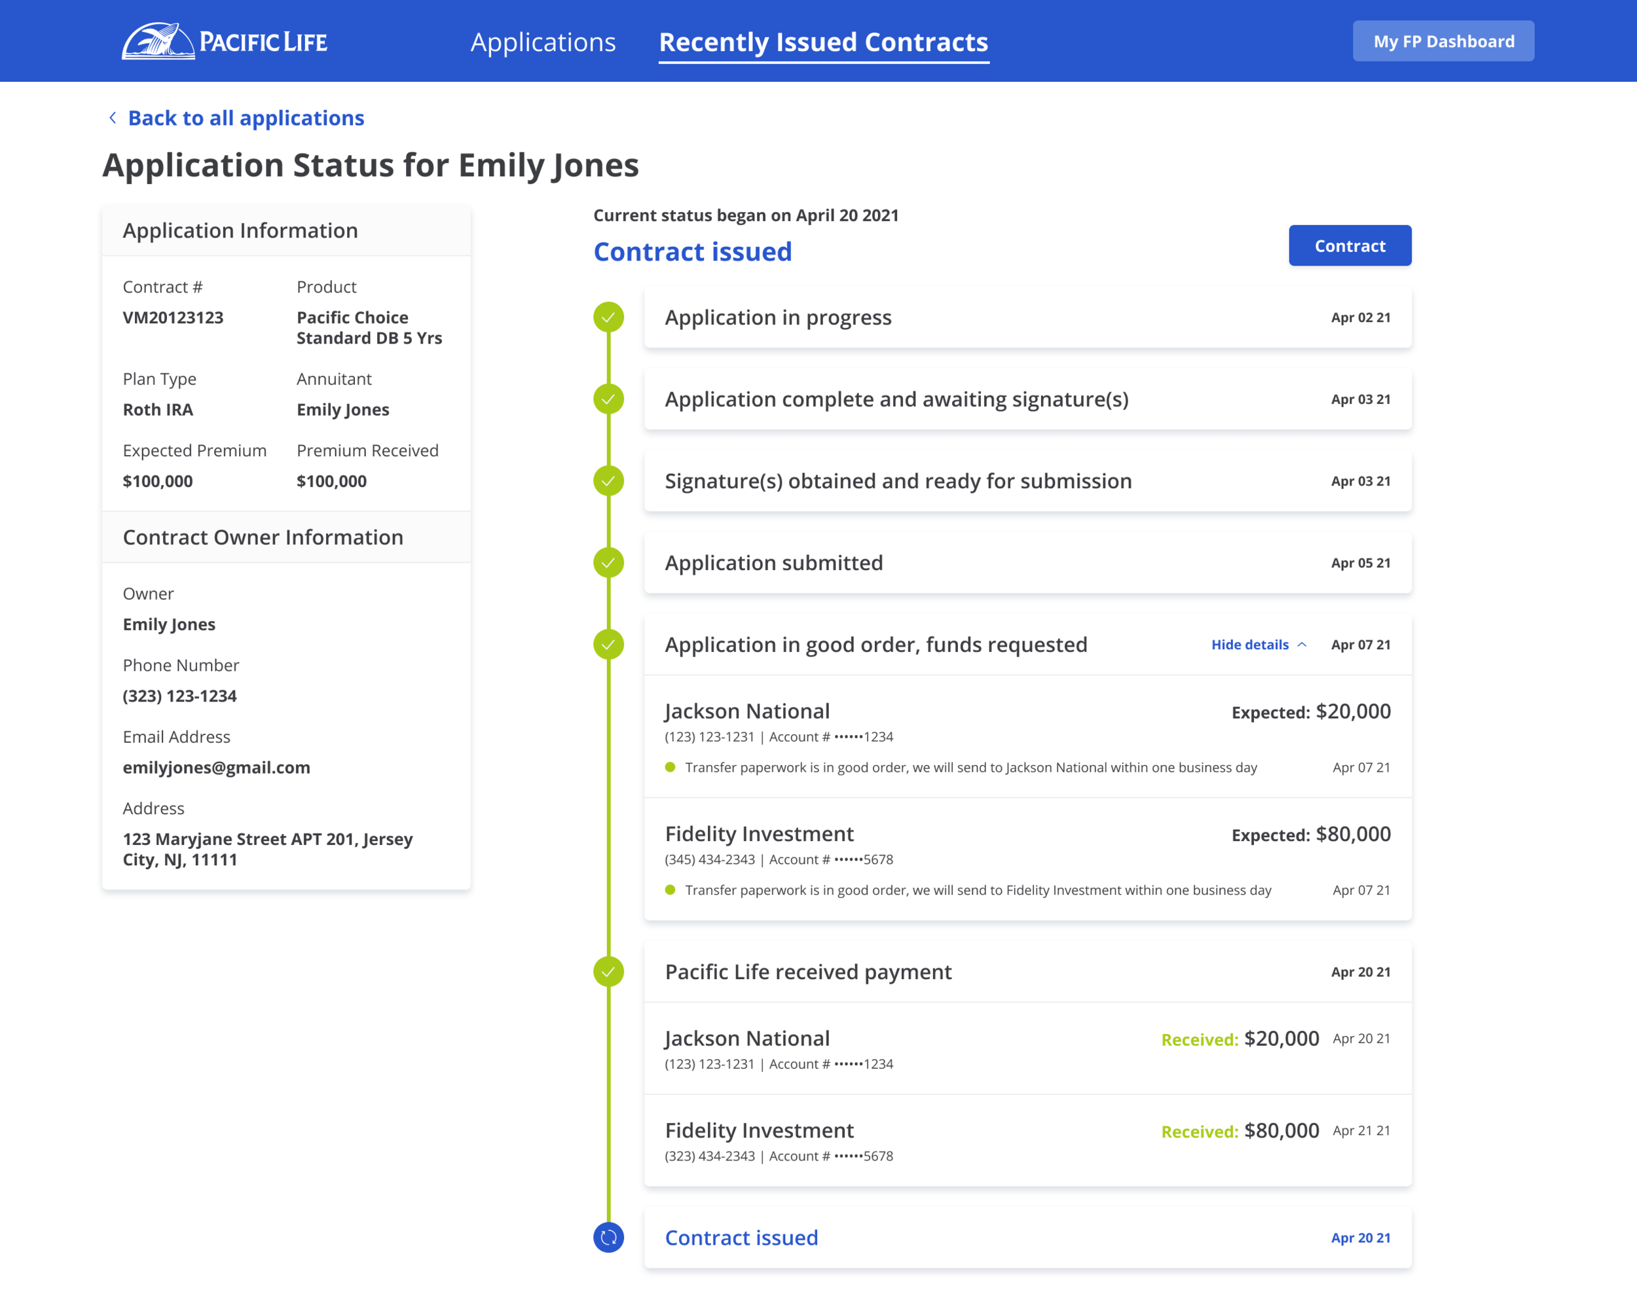The width and height of the screenshot is (1637, 1309).
Task: Open the Applications tab
Action: (x=543, y=42)
